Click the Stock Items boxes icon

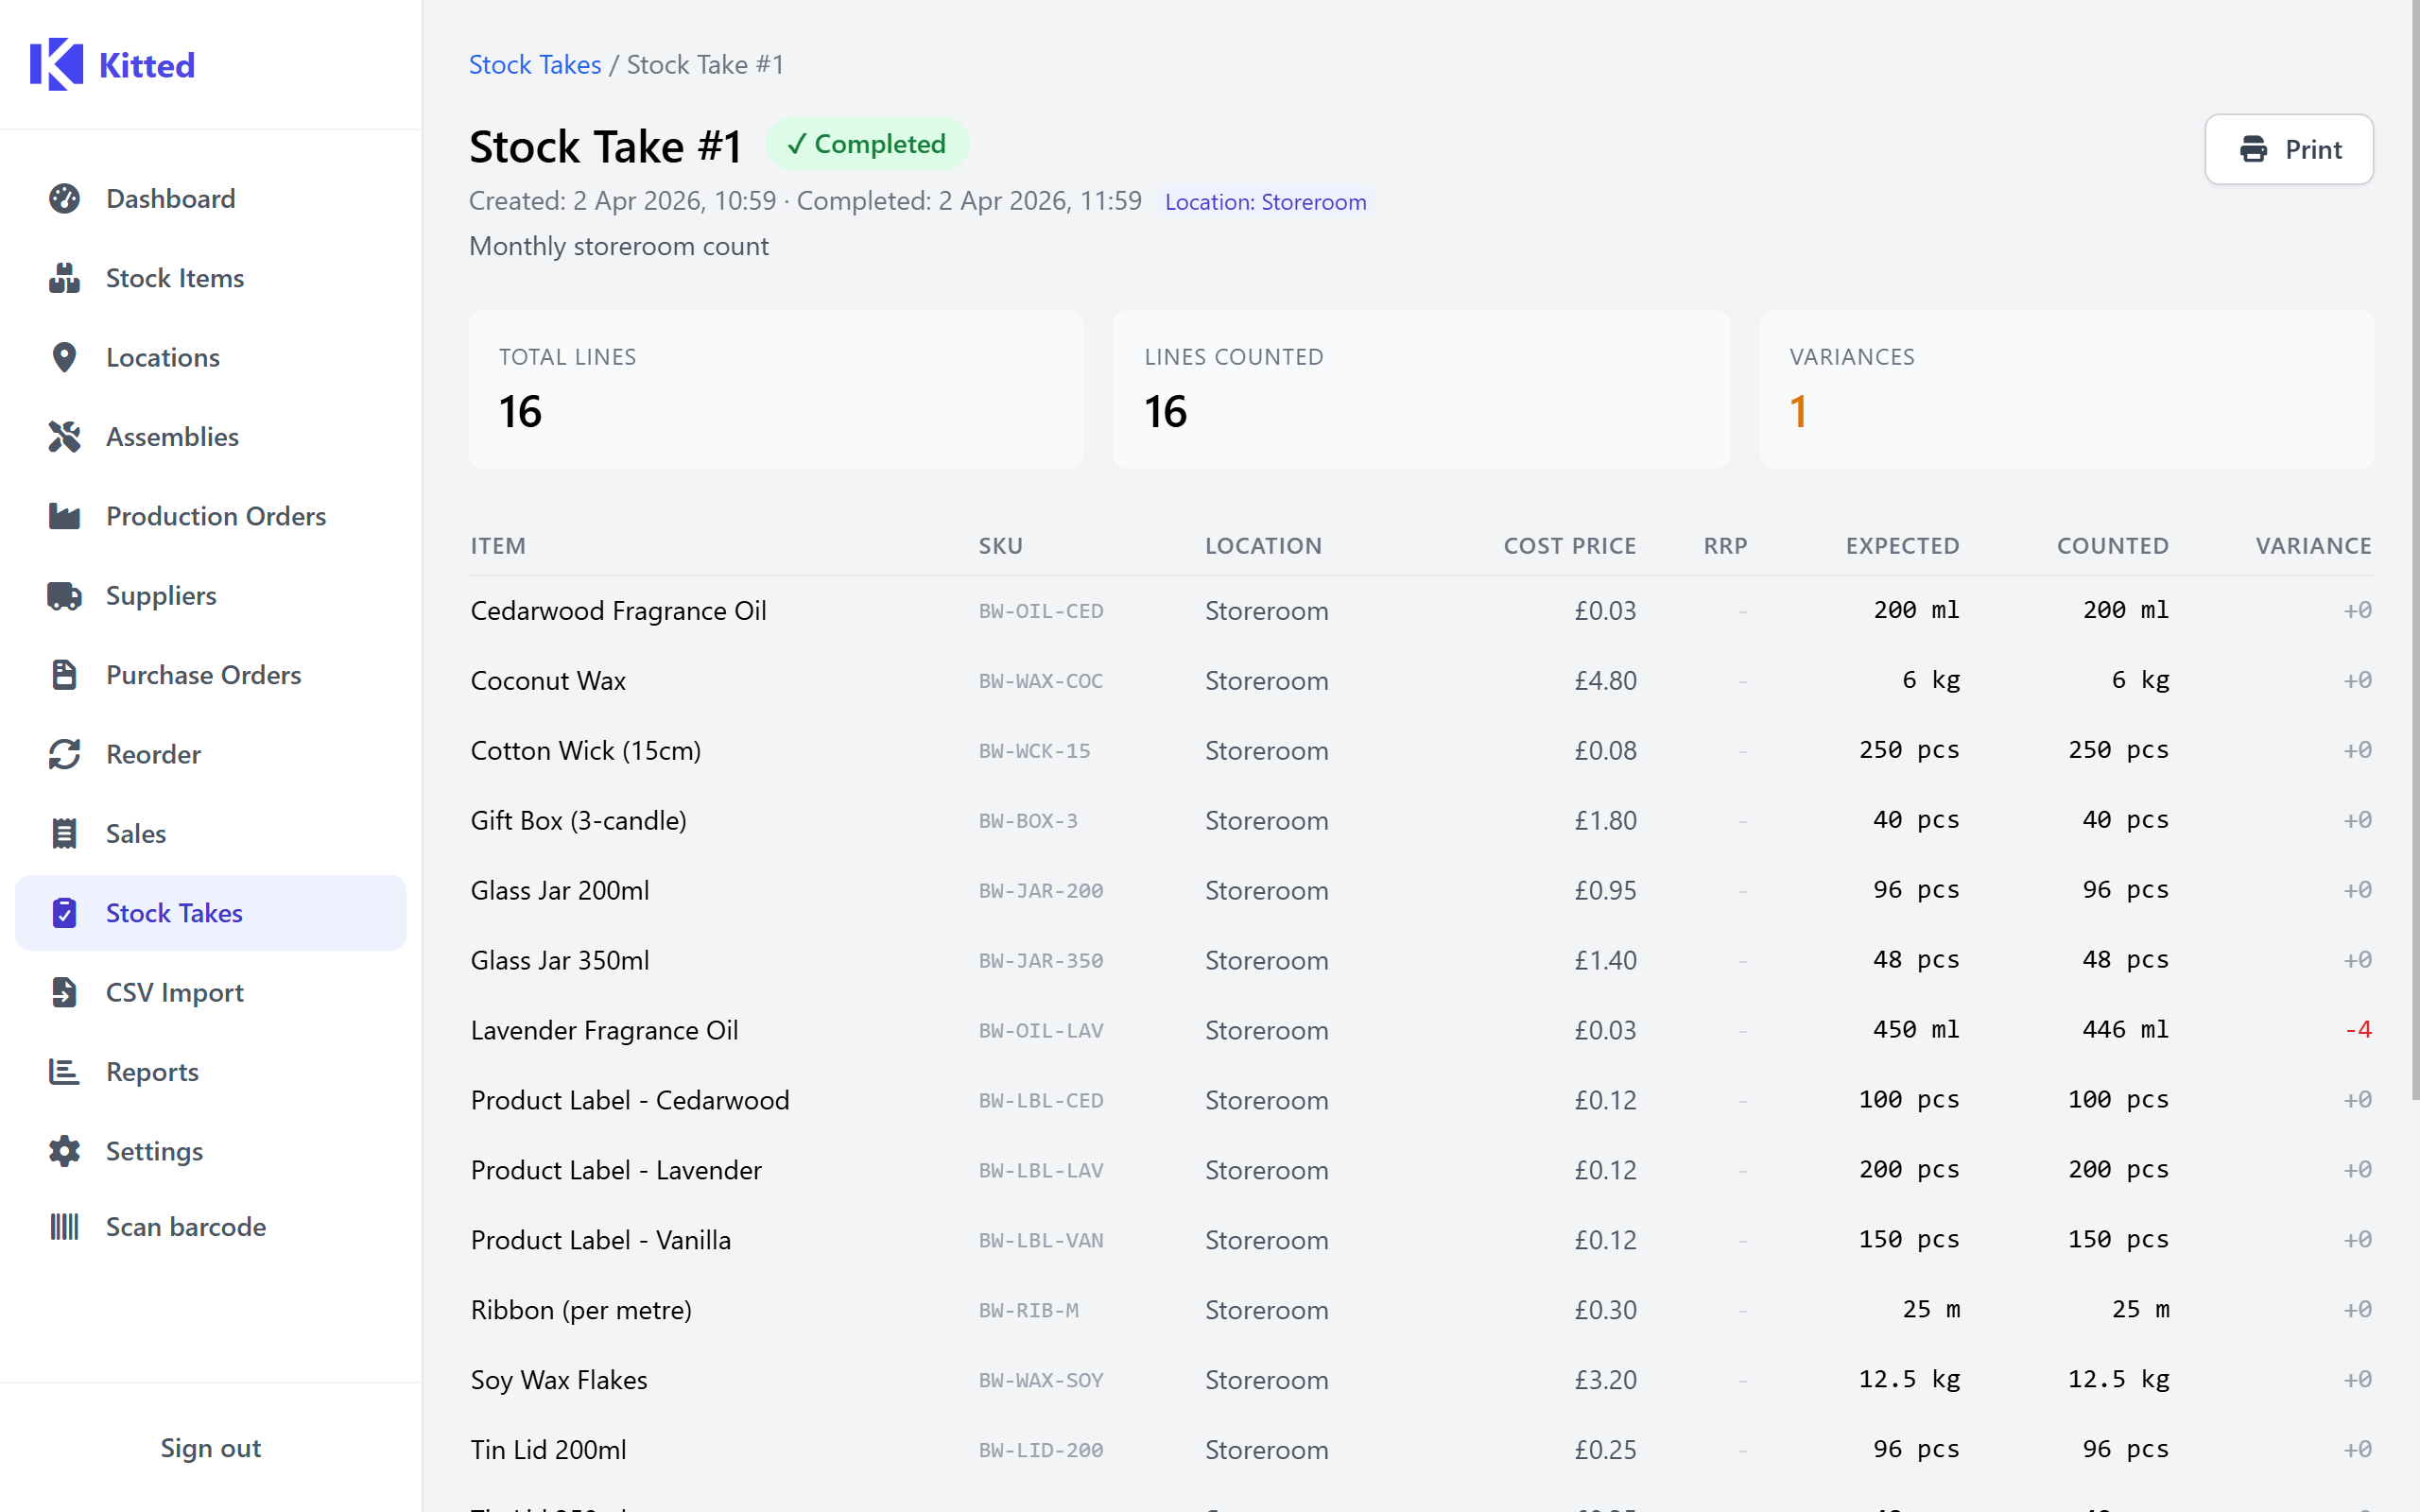[x=64, y=278]
